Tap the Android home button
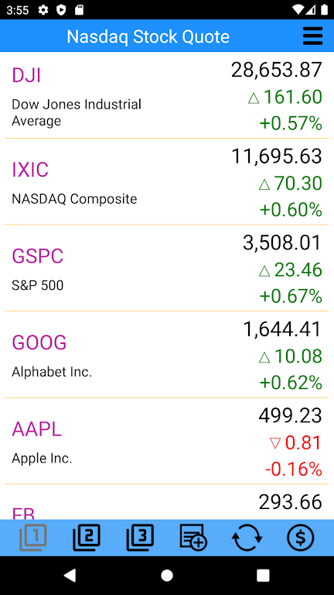The width and height of the screenshot is (334, 595). pyautogui.click(x=167, y=576)
